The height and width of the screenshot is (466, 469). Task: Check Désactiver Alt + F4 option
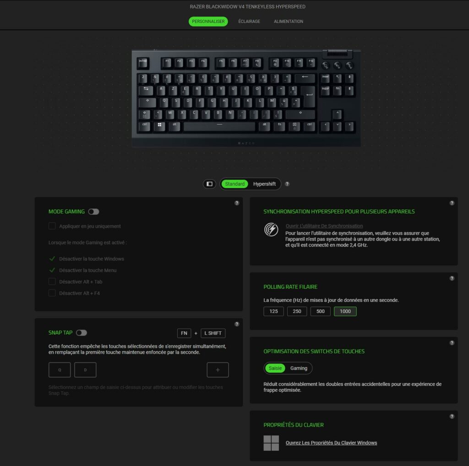pyautogui.click(x=52, y=293)
